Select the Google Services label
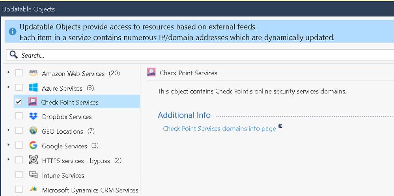Image resolution: width=394 pixels, height=196 pixels. [65, 146]
